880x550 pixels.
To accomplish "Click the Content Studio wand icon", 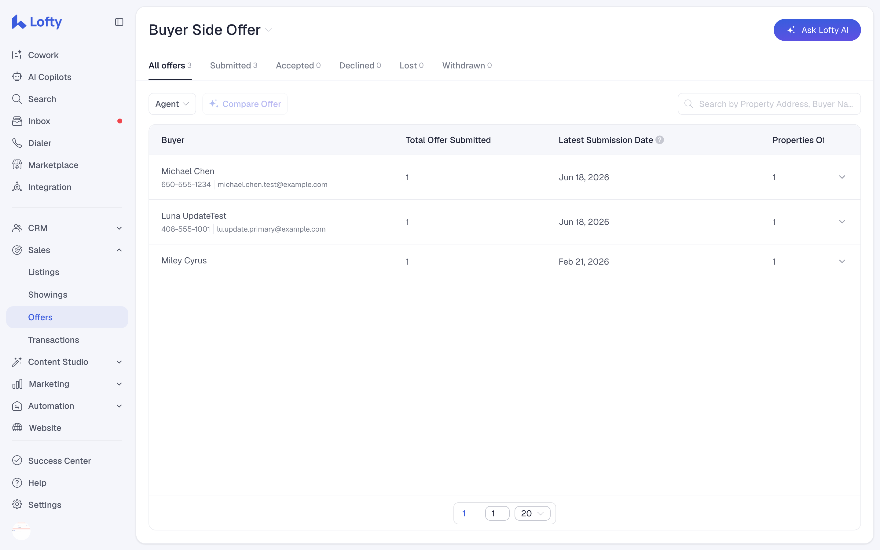I will point(17,362).
